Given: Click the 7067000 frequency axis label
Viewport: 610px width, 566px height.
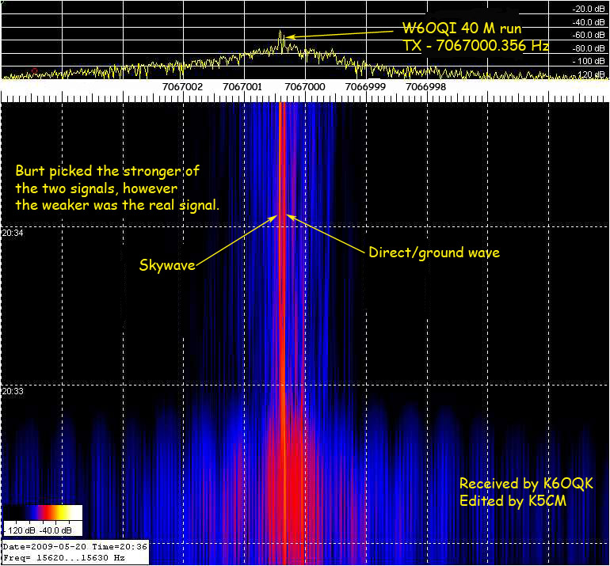Looking at the screenshot, I should [304, 85].
